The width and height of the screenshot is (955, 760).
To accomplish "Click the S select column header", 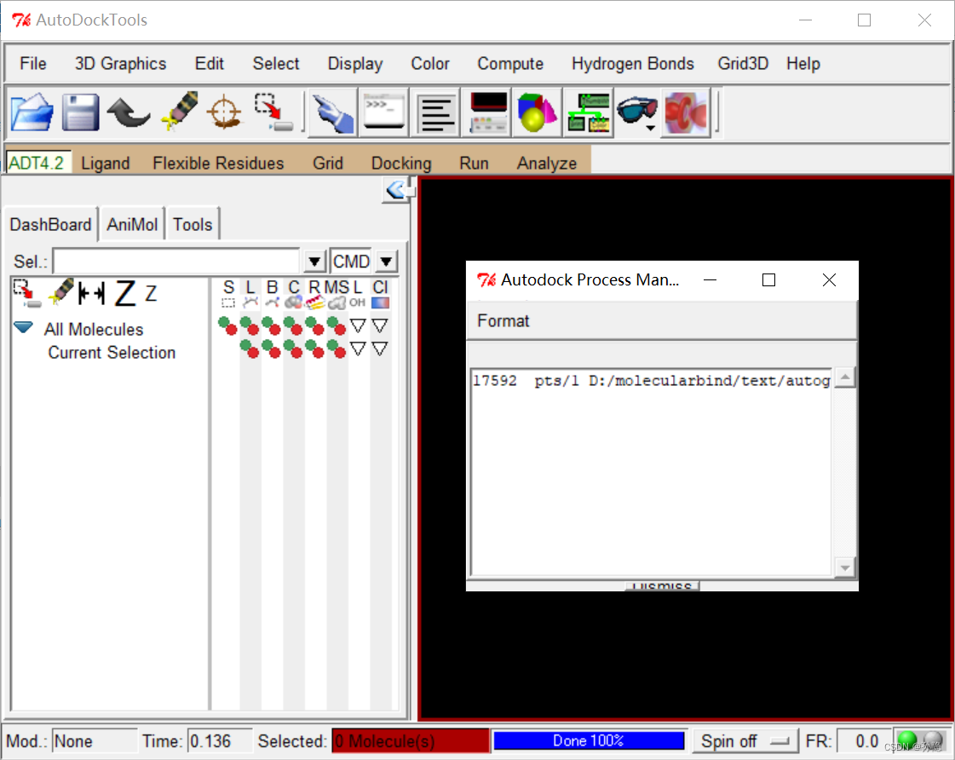I will [228, 294].
